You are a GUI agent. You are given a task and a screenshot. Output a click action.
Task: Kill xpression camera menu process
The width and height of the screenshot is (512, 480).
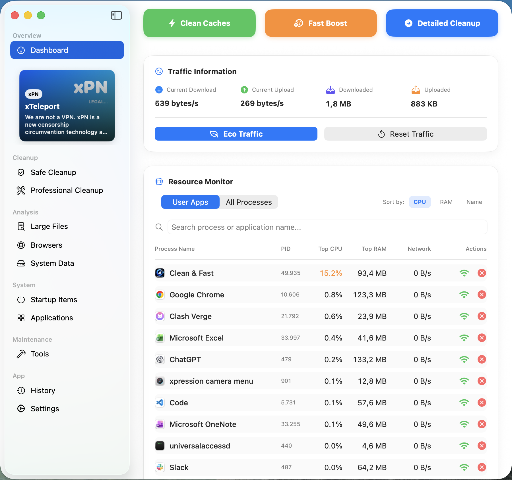482,381
